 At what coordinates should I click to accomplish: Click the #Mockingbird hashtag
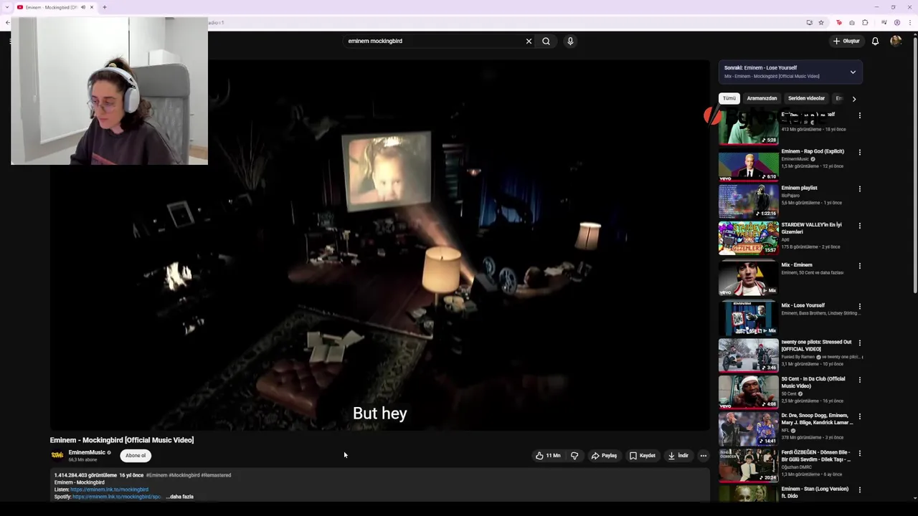(x=184, y=475)
